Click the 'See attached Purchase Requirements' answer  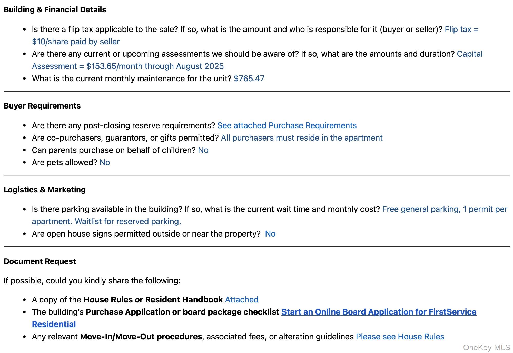(x=287, y=125)
